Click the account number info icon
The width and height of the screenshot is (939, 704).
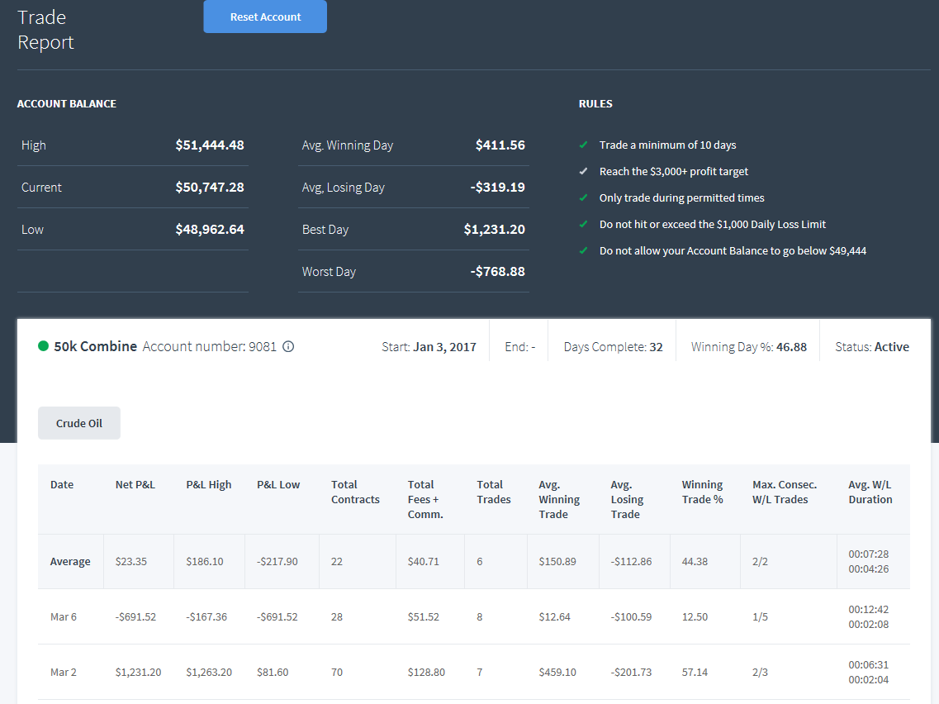288,346
